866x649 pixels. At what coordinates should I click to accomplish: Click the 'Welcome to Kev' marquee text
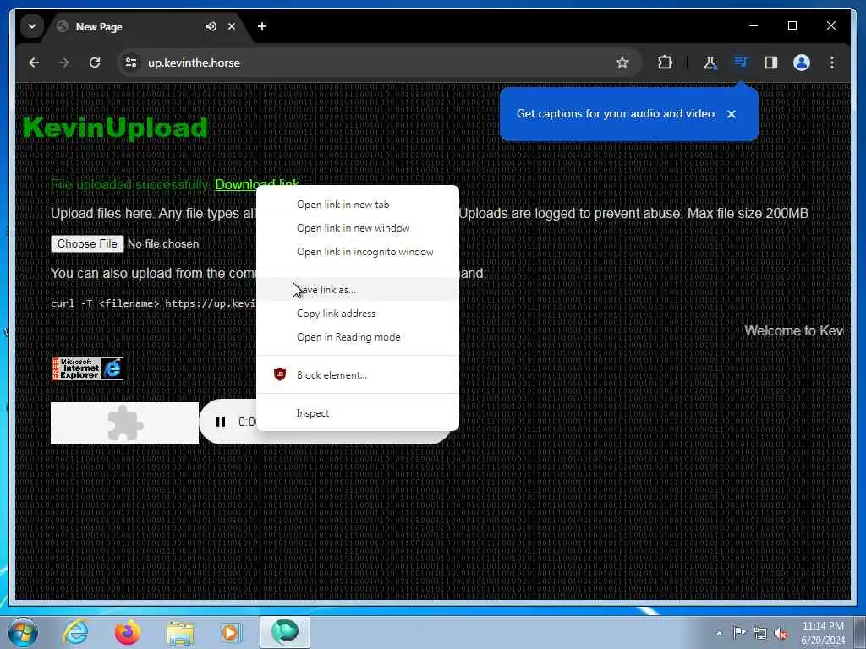tap(793, 330)
